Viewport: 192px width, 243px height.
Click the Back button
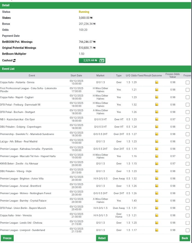(185, 238)
